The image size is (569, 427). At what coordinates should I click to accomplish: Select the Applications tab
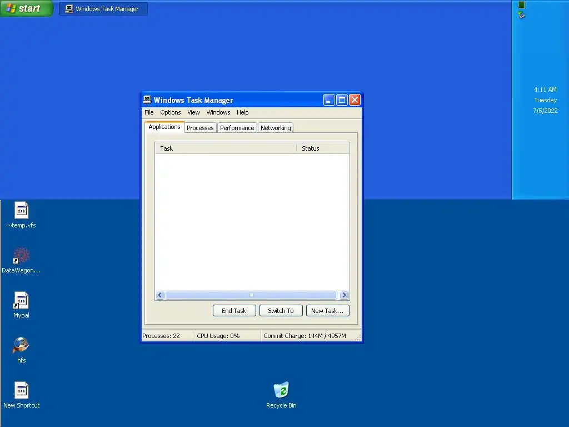point(164,127)
